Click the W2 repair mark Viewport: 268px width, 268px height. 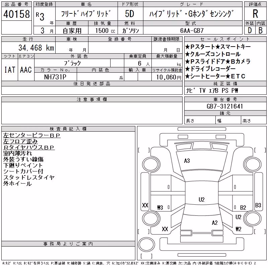pos(239,229)
